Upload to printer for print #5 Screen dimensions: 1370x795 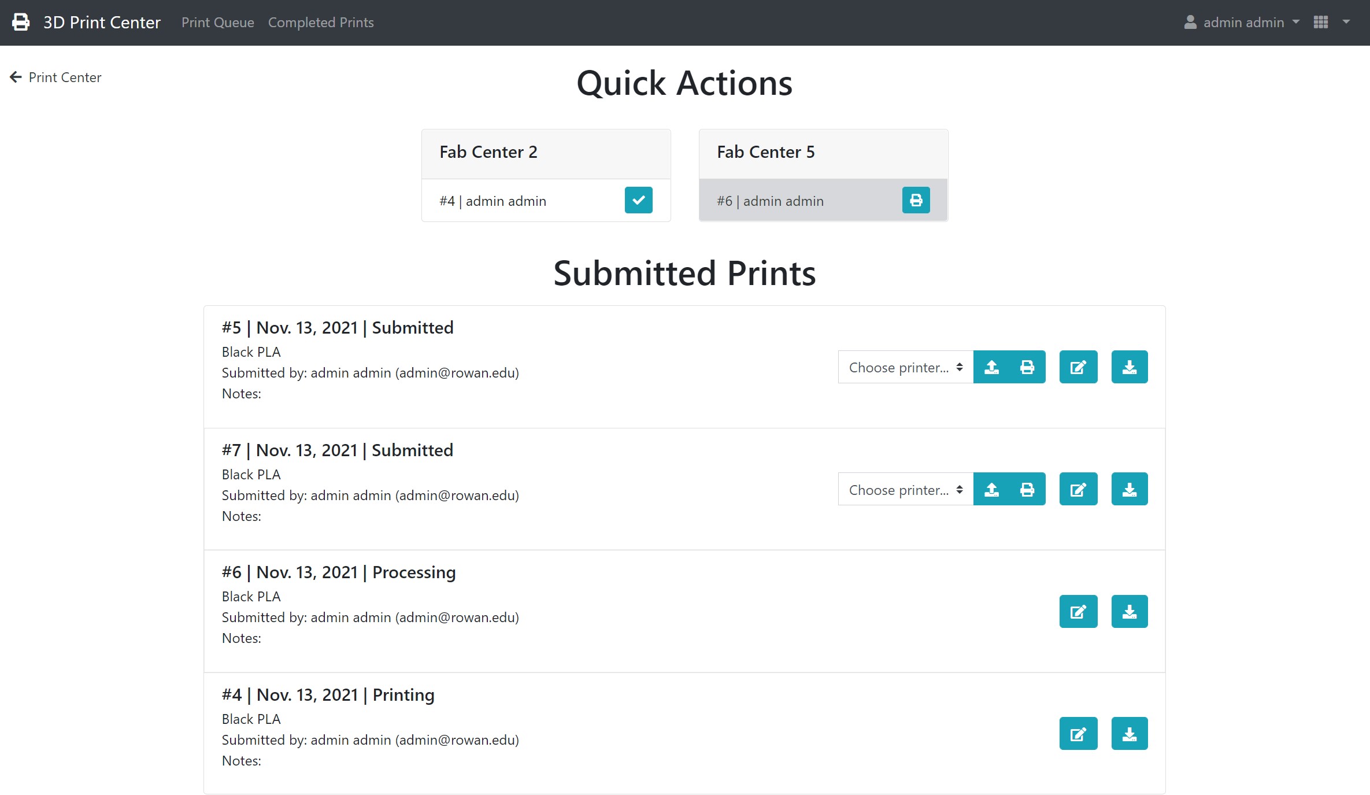tap(991, 367)
